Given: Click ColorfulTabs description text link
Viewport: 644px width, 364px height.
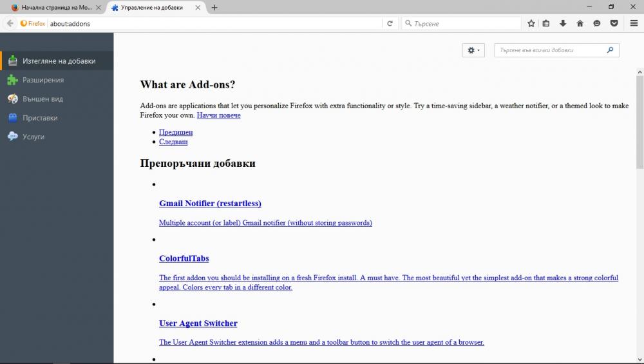Looking at the screenshot, I should point(388,282).
